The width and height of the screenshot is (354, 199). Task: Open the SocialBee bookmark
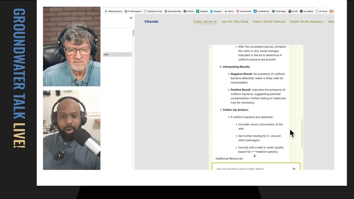tap(306, 11)
